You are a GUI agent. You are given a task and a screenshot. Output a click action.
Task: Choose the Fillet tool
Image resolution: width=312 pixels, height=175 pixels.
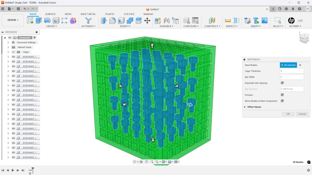[112, 20]
